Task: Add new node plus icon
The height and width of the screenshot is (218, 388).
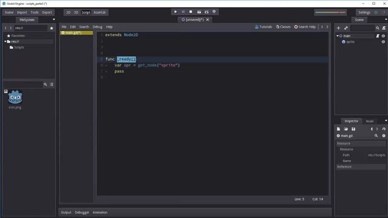Action: click(338, 28)
